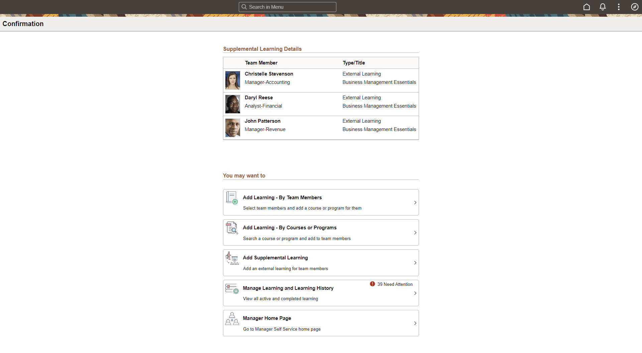The image size is (642, 353).
Task: Click the Add Learning - By Courses or Programs icon
Action: [x=232, y=228]
